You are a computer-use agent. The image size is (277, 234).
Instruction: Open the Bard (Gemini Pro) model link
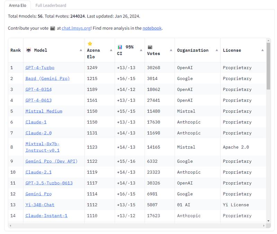(x=47, y=79)
